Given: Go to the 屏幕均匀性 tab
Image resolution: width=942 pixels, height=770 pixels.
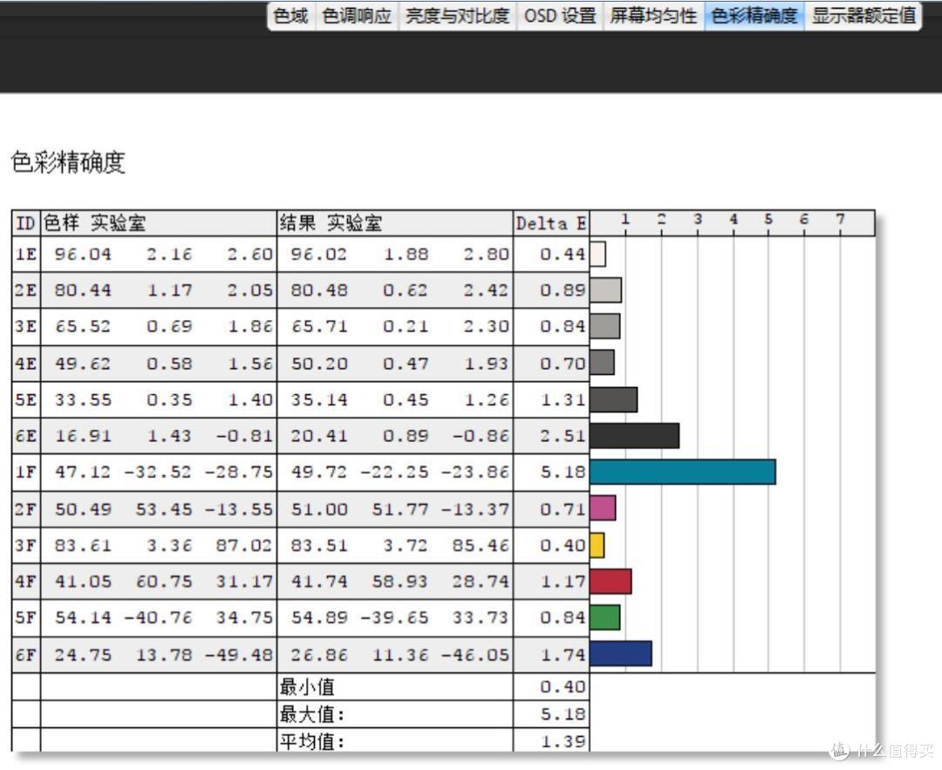Looking at the screenshot, I should point(653,16).
